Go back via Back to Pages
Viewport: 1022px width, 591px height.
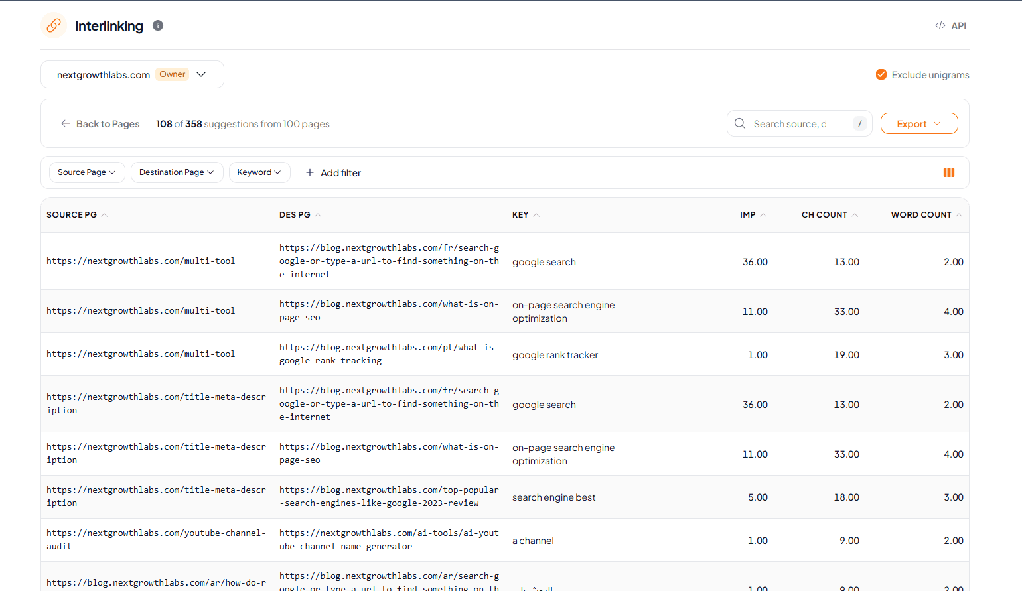point(100,124)
